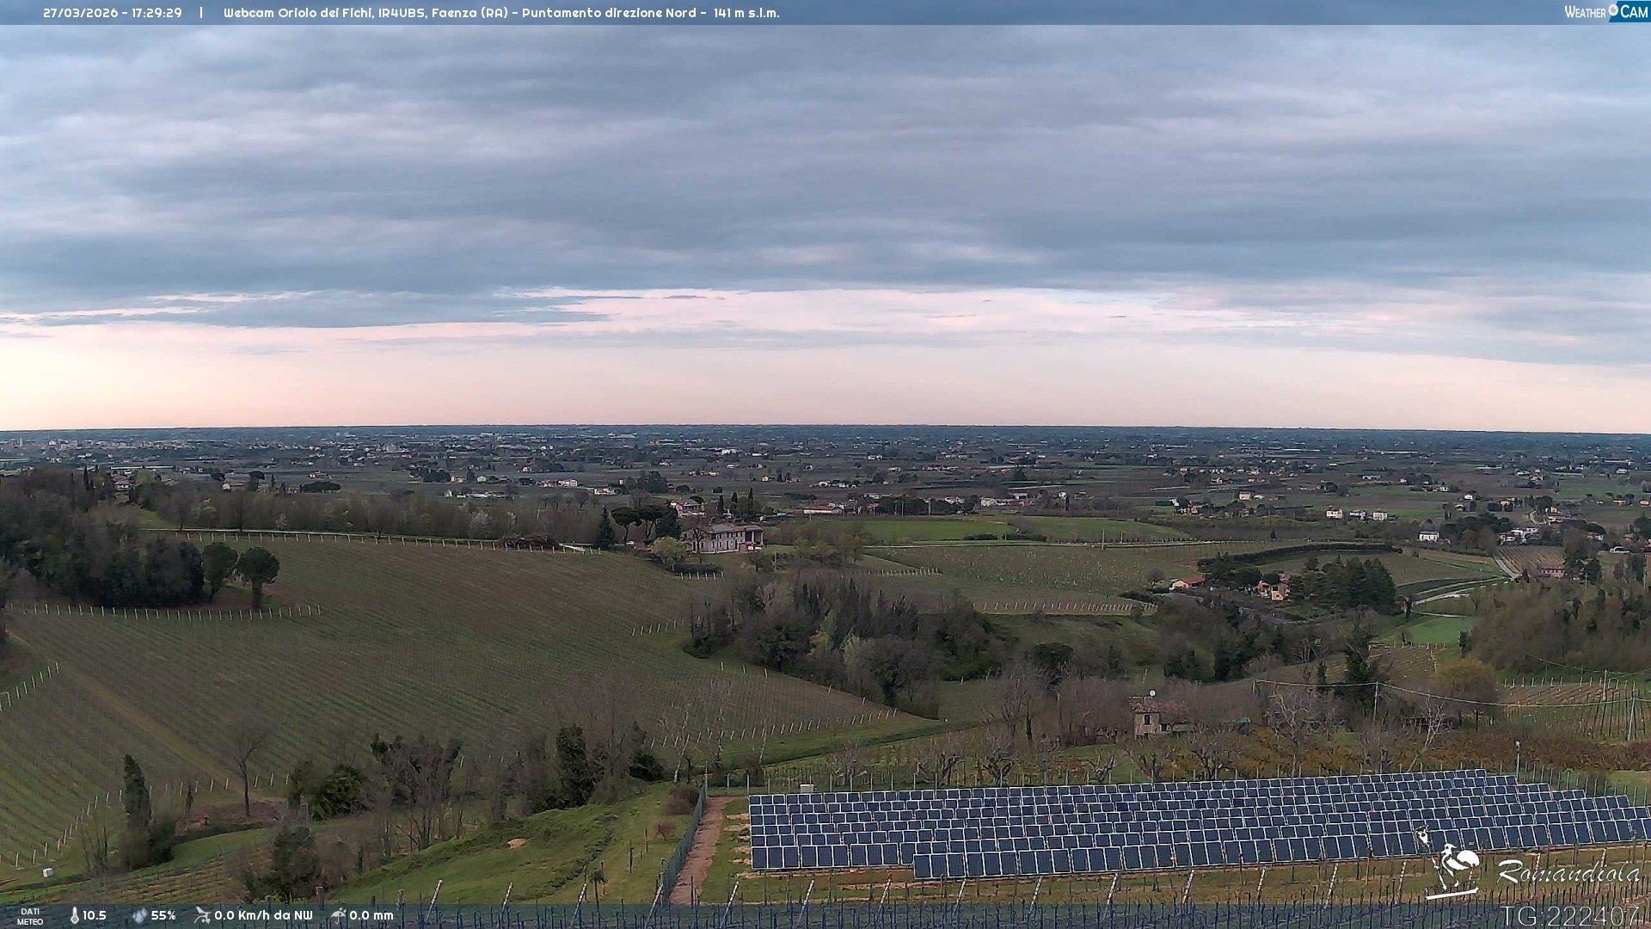Click the Puntamento direzione Nord text

pos(609,13)
